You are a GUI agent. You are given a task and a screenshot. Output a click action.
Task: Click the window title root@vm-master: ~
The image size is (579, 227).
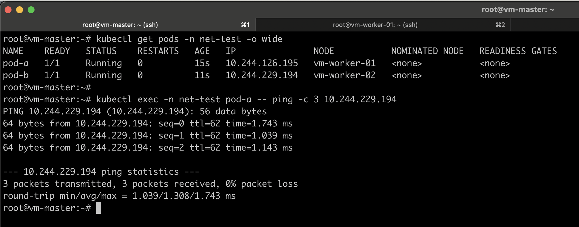coord(517,9)
